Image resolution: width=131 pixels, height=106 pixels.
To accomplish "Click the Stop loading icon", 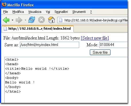I will pos(41,20).
